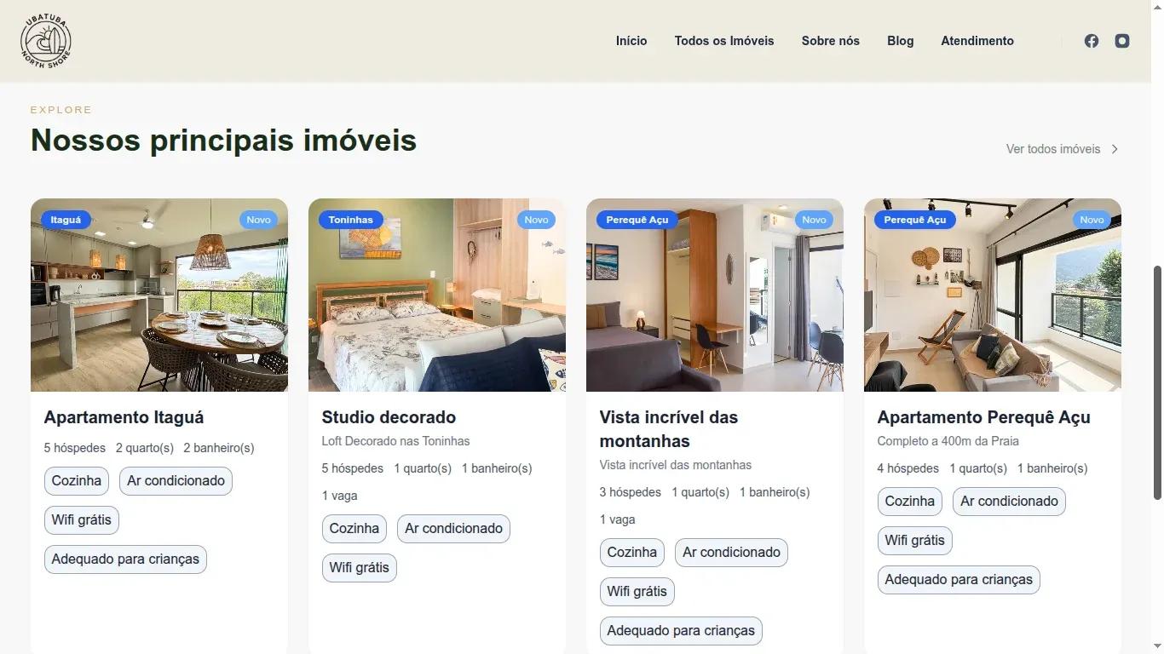1164x654 pixels.
Task: Open the Instagram profile icon
Action: click(1122, 41)
